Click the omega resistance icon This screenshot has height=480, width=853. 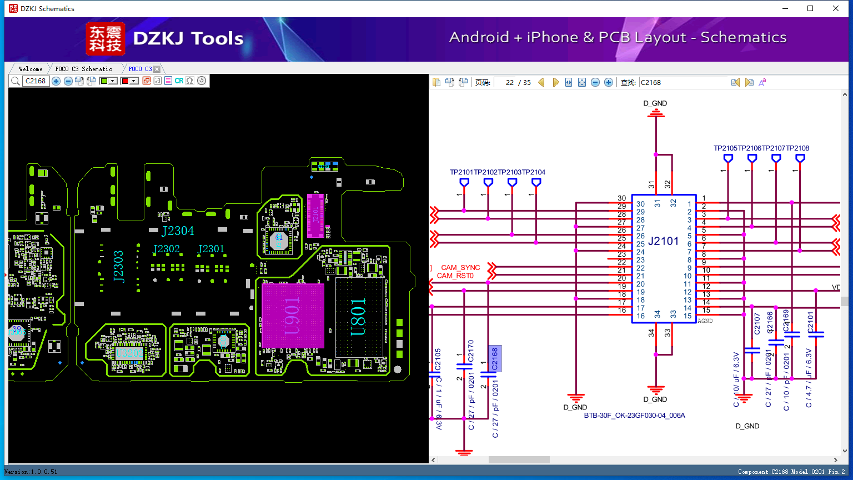[190, 81]
